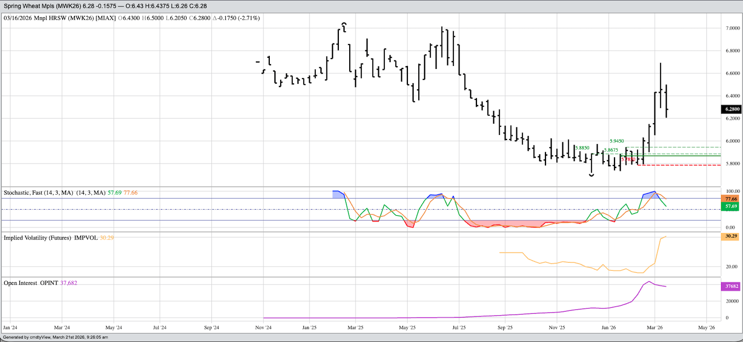Click the orange 77.66 stochastic value tag
The height and width of the screenshot is (342, 743).
pos(731,199)
